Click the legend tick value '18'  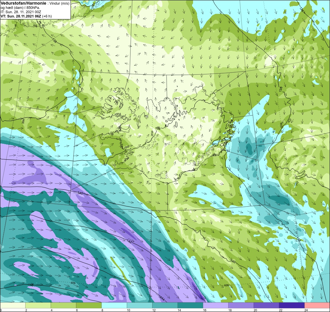tap(230, 310)
